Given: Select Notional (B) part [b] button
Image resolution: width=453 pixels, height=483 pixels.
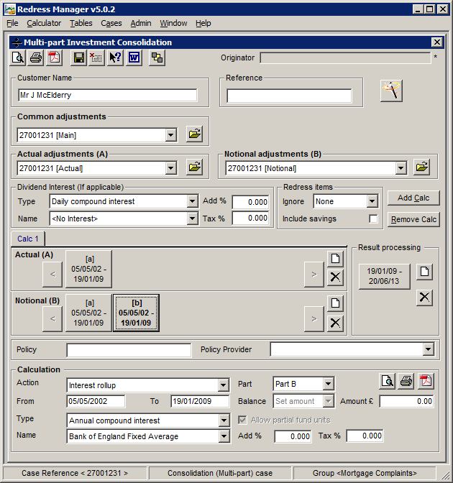Looking at the screenshot, I should 136,313.
